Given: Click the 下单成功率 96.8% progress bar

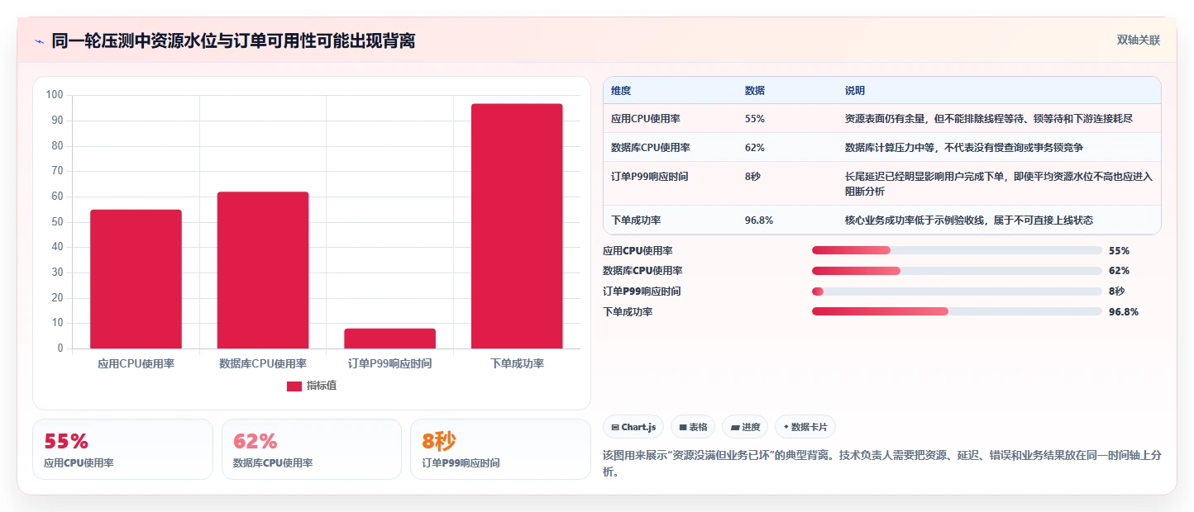Looking at the screenshot, I should pos(957,311).
